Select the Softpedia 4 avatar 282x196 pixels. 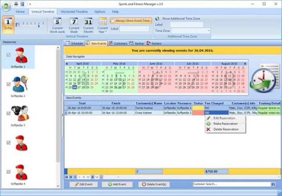pos(21,172)
